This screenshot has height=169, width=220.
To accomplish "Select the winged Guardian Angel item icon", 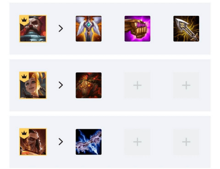I will [88, 29].
